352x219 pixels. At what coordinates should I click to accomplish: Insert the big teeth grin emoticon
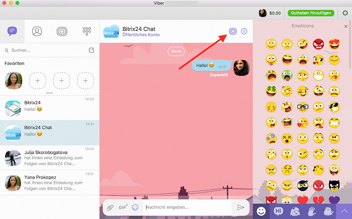(319, 75)
